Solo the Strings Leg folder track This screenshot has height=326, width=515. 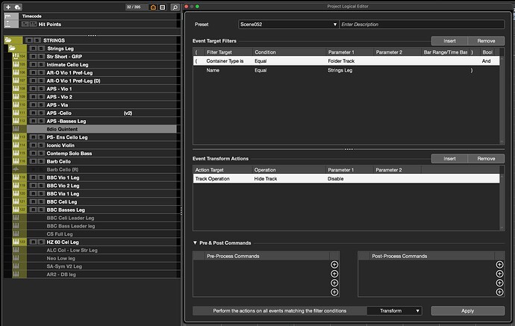[x=41, y=48]
